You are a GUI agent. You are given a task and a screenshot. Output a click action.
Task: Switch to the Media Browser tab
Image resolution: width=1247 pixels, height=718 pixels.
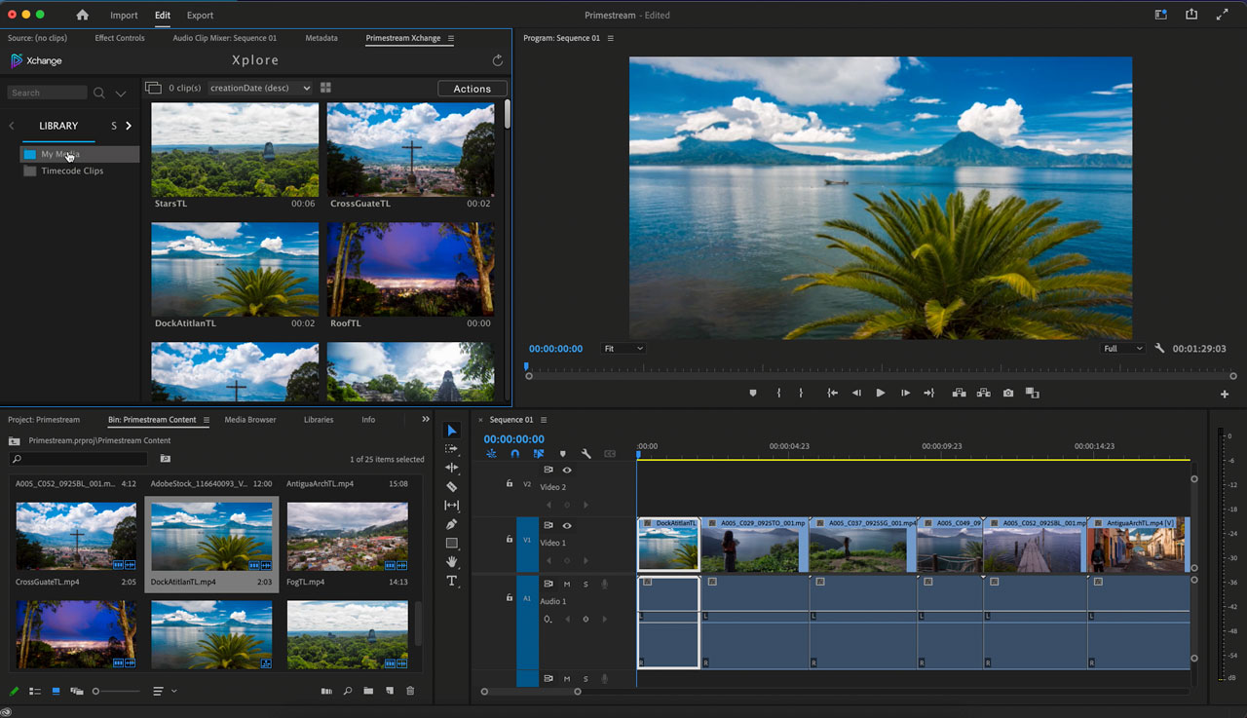(250, 420)
